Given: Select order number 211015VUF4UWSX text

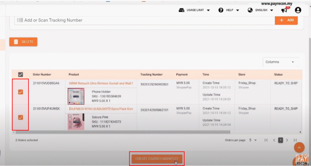Looking at the screenshot, I should pos(46,109).
